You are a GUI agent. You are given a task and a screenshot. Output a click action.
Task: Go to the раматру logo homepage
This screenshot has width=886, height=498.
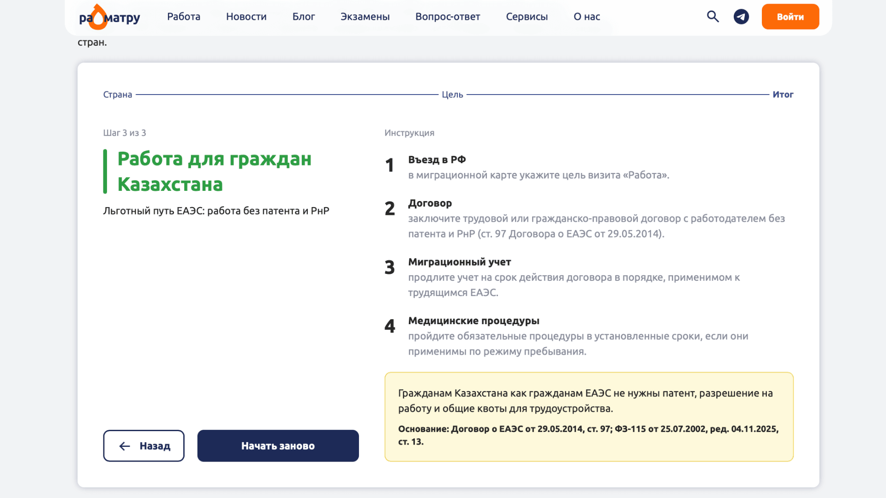point(109,17)
